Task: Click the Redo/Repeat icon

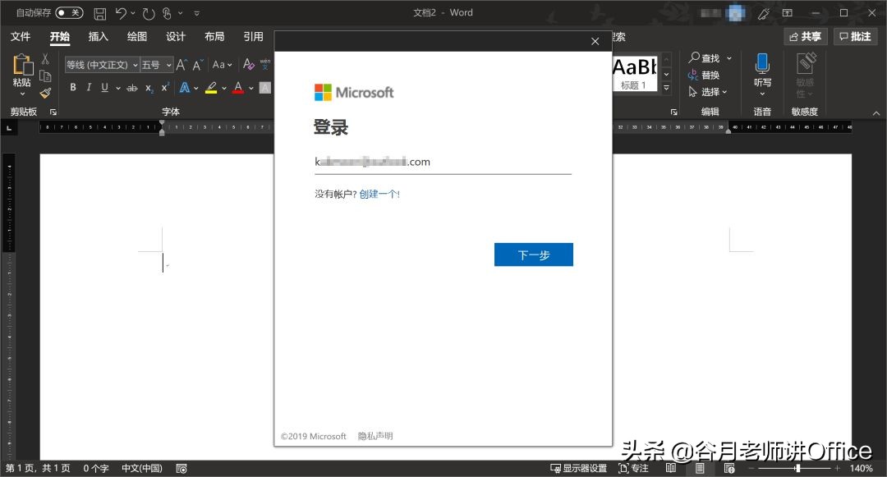Action: (x=148, y=13)
